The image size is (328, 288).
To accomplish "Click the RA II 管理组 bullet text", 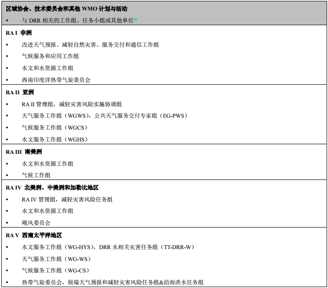I will pos(71,104).
